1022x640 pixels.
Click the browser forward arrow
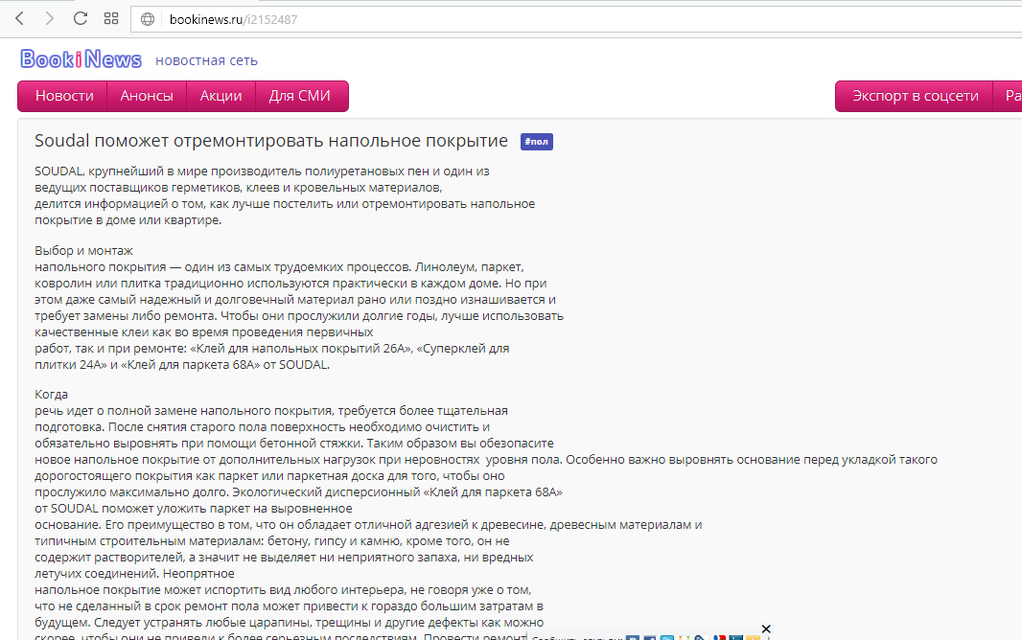[50, 19]
